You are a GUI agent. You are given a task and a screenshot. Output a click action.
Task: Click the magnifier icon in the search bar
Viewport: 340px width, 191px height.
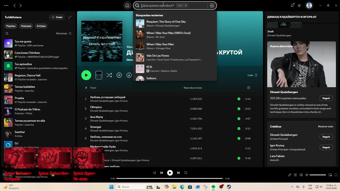137,6
